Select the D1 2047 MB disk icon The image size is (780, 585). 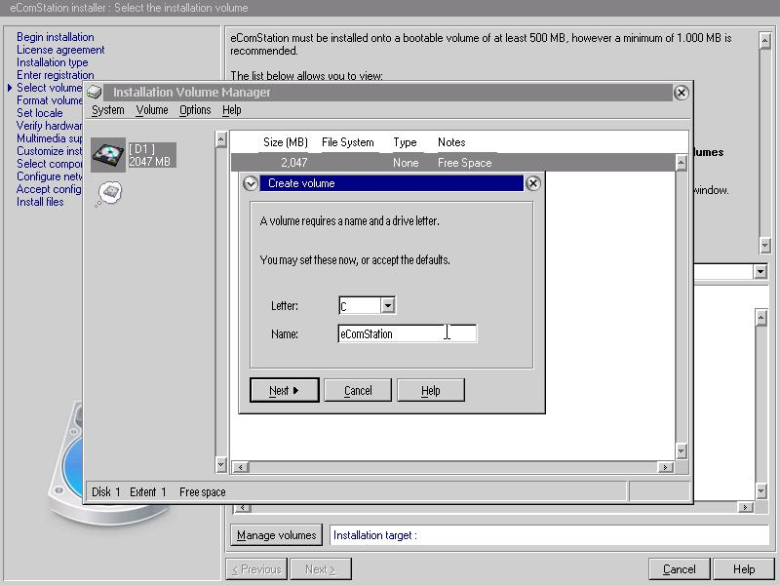point(108,155)
